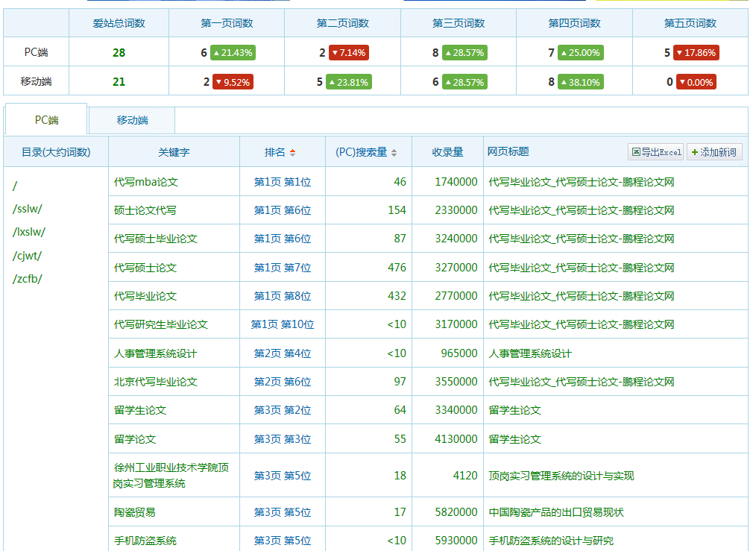Click PC second page 7.14% red badge
The height and width of the screenshot is (551, 756).
point(349,53)
